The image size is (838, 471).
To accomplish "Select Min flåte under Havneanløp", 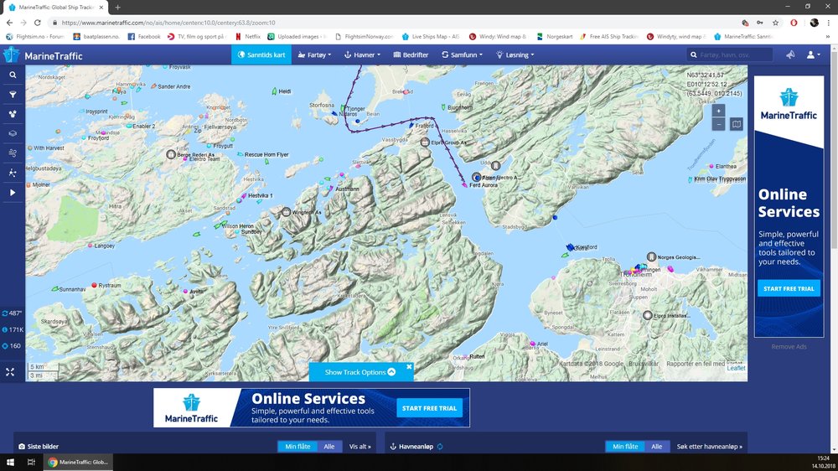I will coord(625,447).
